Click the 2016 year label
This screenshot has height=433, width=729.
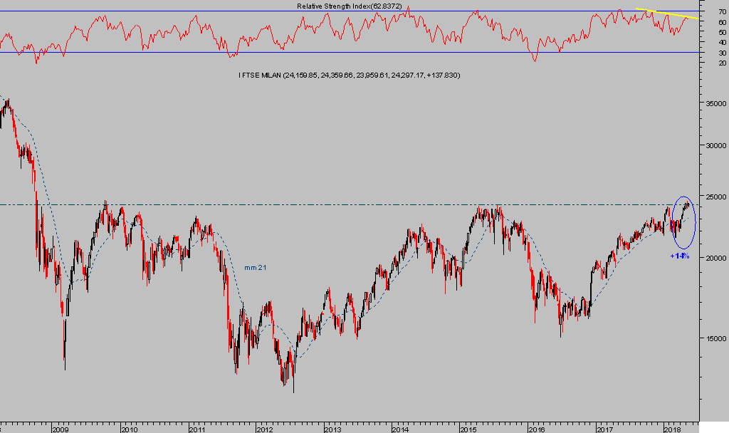tap(536, 429)
